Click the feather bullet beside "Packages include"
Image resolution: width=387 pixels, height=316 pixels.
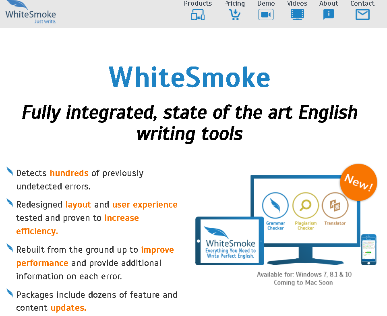(x=10, y=293)
